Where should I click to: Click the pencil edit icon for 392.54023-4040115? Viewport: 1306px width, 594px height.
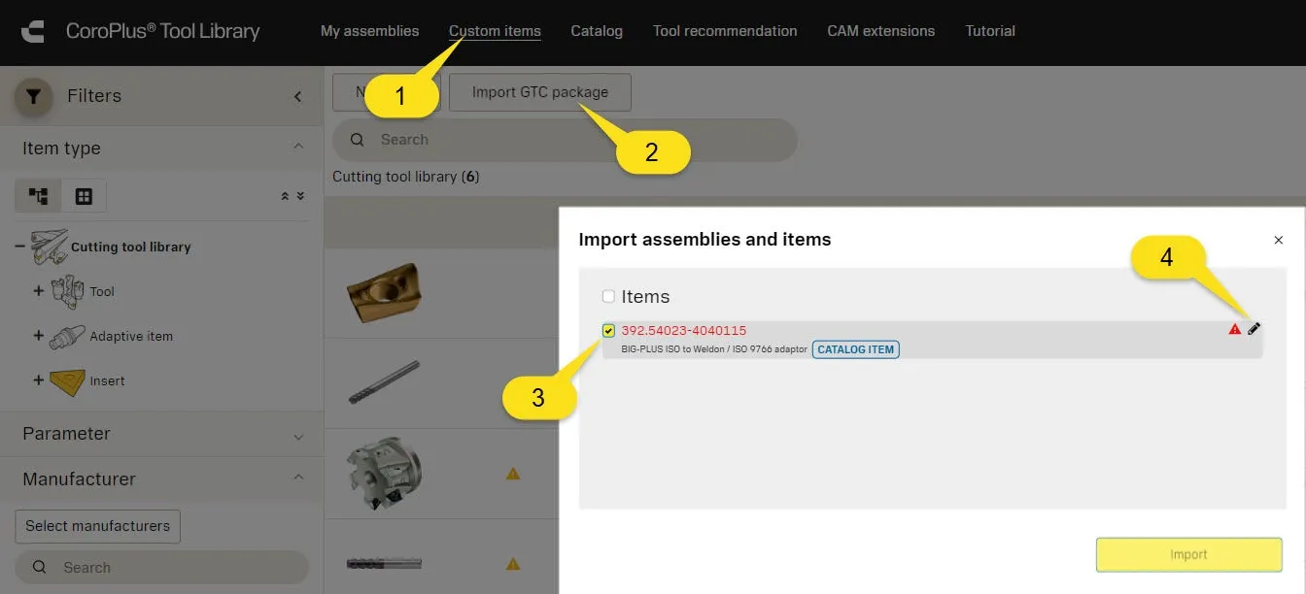point(1254,329)
